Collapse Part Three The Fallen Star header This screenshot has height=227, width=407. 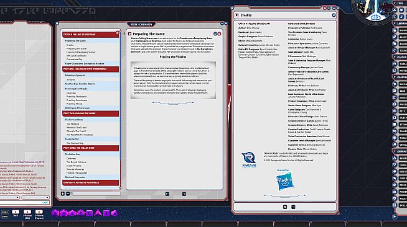point(90,148)
